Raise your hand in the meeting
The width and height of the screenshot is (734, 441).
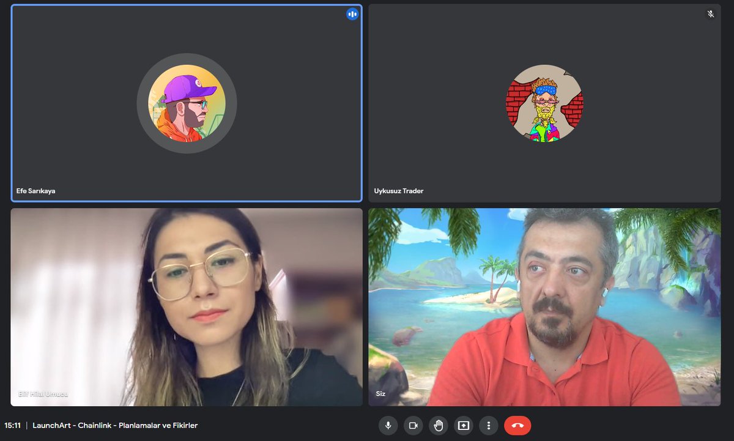point(438,425)
